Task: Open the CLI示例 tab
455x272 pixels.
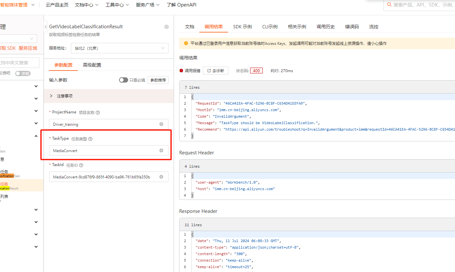Action: coord(270,27)
